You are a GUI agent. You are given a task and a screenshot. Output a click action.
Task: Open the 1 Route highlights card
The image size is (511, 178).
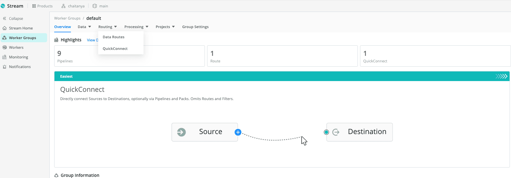[x=282, y=56]
